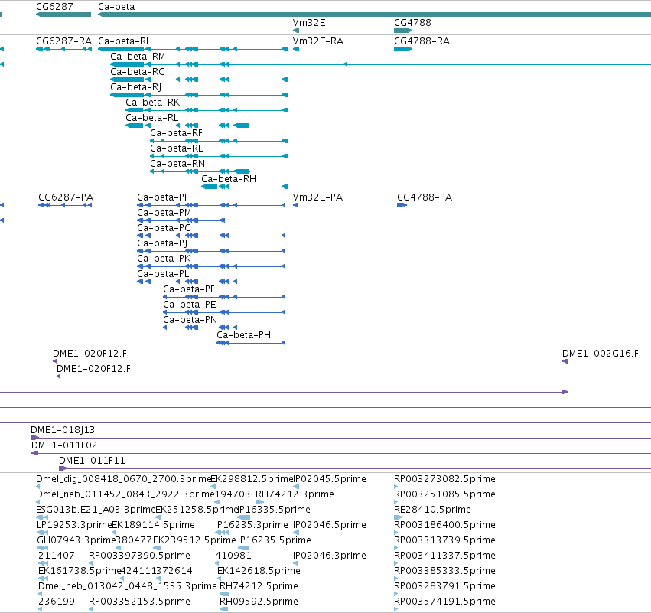Open the Ca-beta-PK protein label

point(164,259)
